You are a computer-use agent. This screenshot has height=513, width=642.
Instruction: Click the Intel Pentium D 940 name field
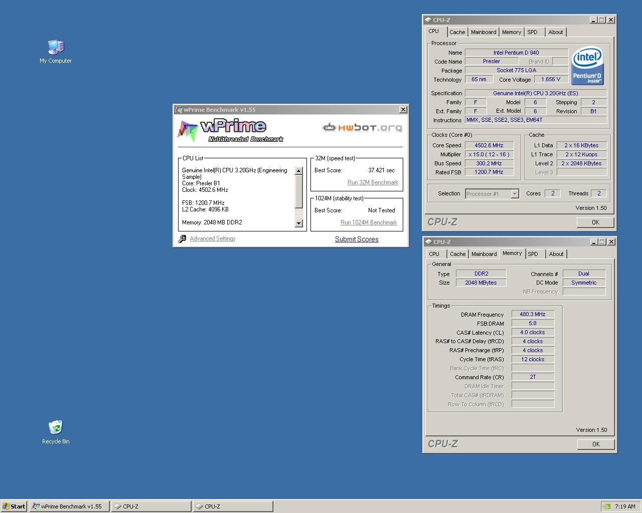(x=516, y=53)
